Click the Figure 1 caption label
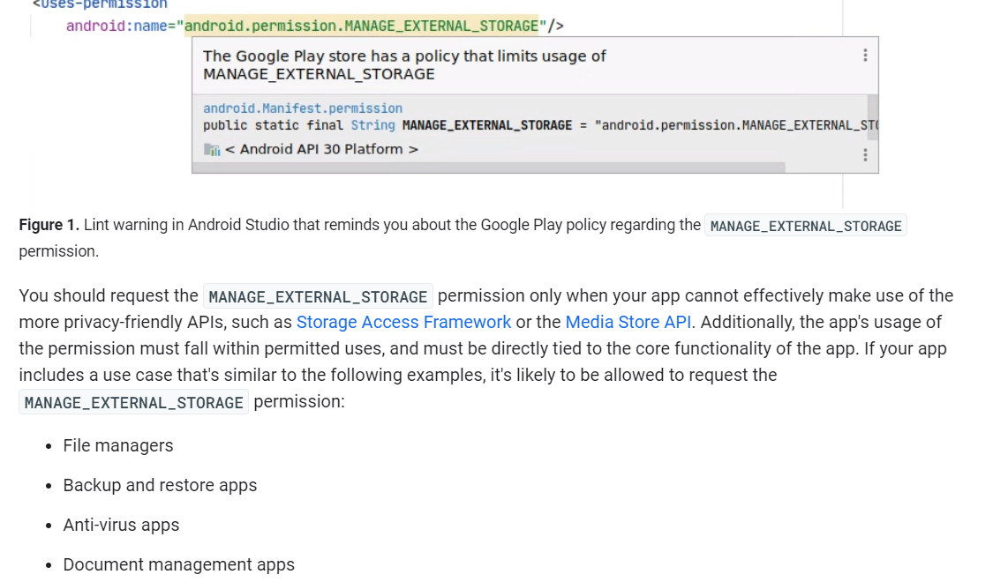This screenshot has height=582, width=993. pos(48,225)
